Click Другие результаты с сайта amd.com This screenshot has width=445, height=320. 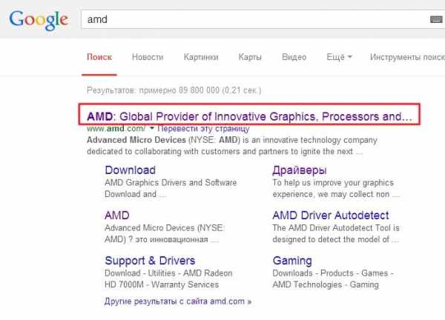click(178, 301)
